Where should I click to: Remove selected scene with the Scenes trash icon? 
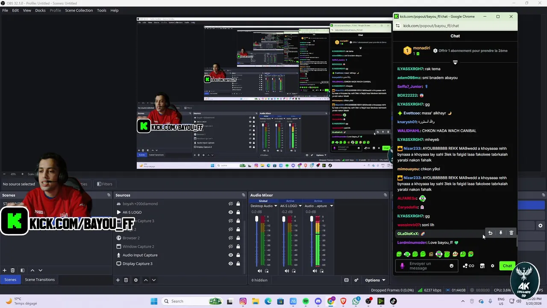(13, 270)
